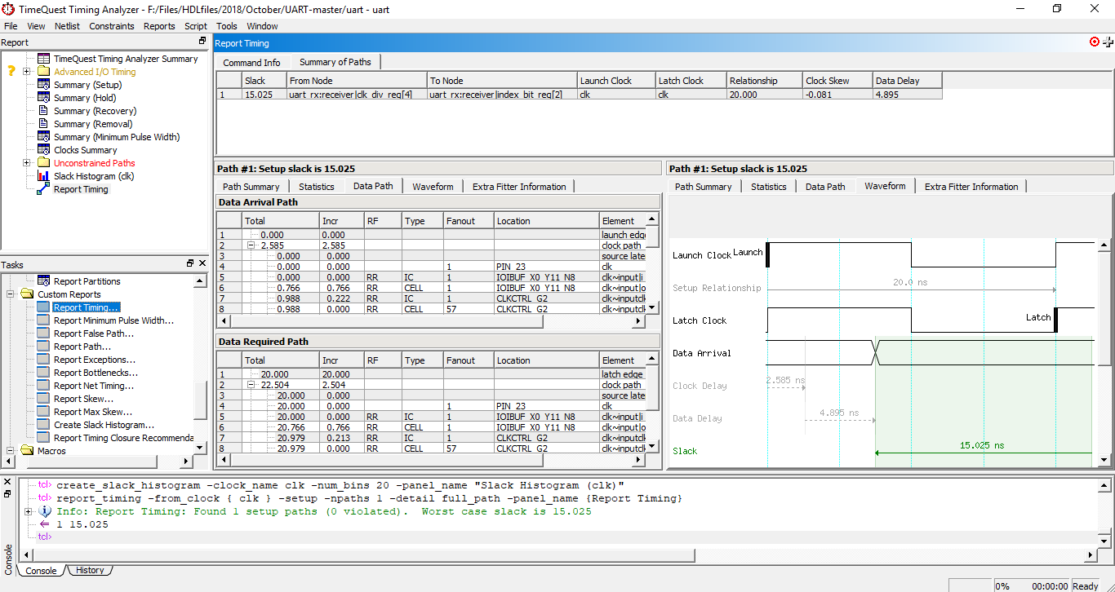
Task: Click the Report Timing path icon in Report tree
Action: tap(43, 189)
